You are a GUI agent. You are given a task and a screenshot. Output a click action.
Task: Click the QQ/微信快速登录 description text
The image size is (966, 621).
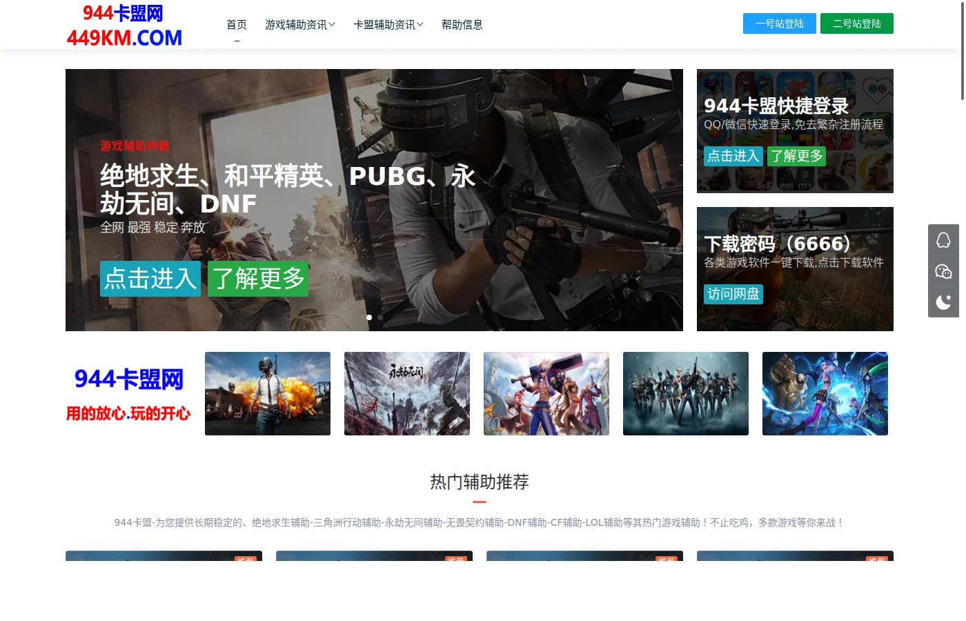coord(793,124)
